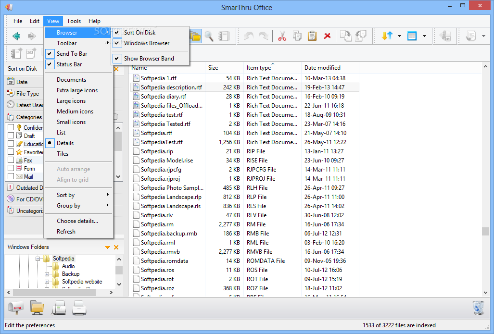Click the Latest Used clock item
494x334 pixels.
[x=25, y=105]
